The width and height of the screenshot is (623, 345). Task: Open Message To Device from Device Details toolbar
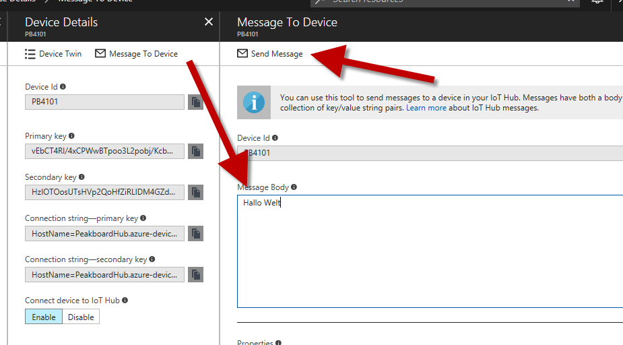point(136,54)
